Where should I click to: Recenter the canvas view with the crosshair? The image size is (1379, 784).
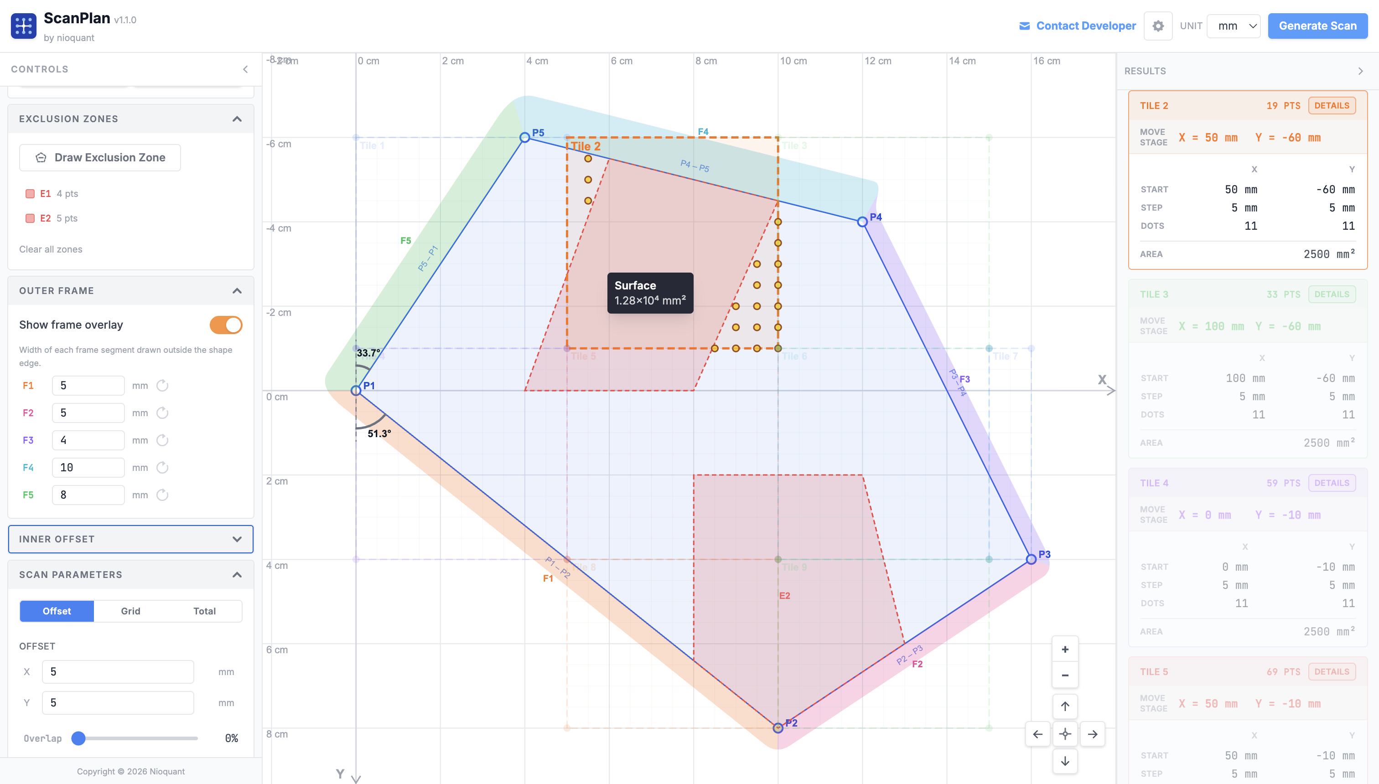coord(1065,734)
